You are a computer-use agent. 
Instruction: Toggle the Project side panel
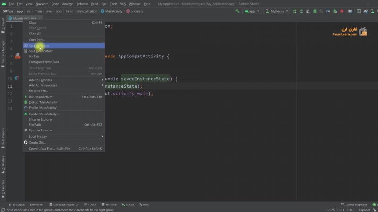3,24
